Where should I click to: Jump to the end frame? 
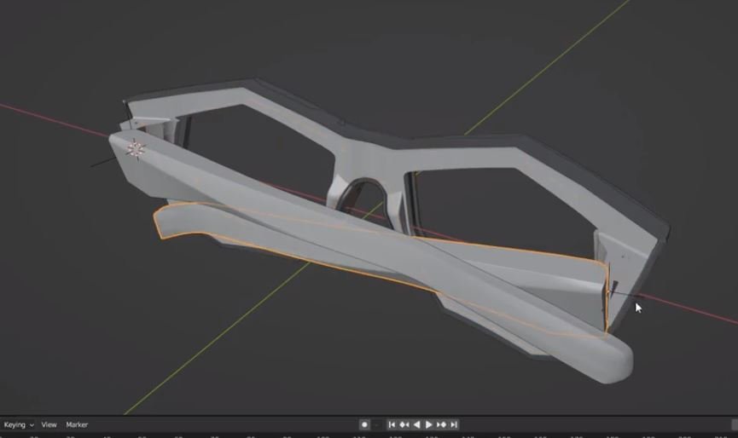click(x=454, y=425)
